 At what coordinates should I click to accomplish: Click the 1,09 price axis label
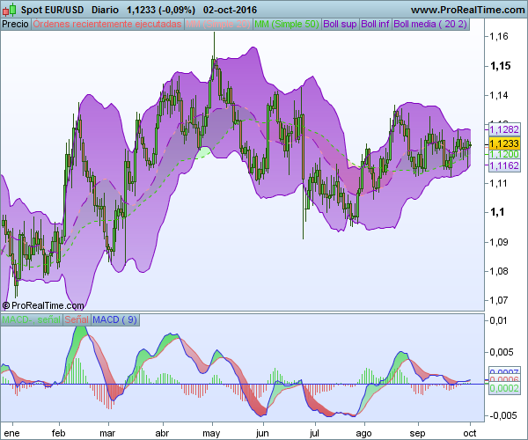click(x=499, y=242)
